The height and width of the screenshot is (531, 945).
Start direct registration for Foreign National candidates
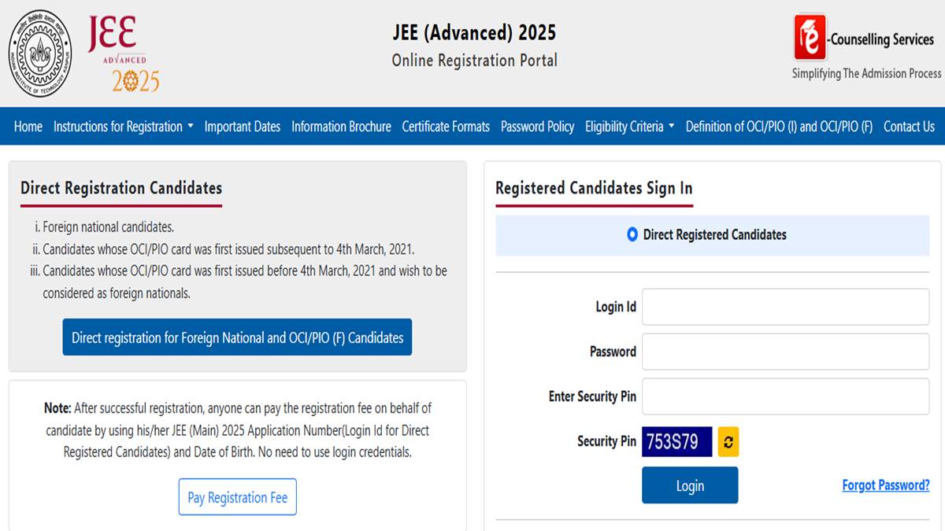pos(237,337)
